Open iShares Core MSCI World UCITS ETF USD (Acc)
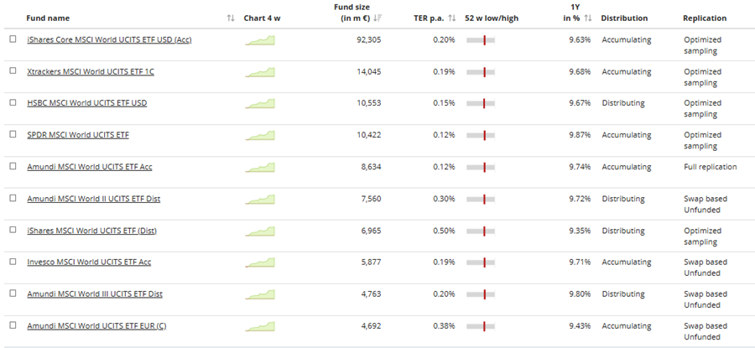 coord(109,40)
